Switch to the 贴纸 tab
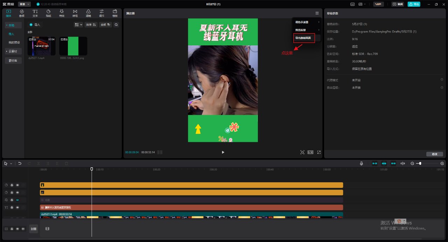The width and height of the screenshot is (448, 242). (x=48, y=13)
